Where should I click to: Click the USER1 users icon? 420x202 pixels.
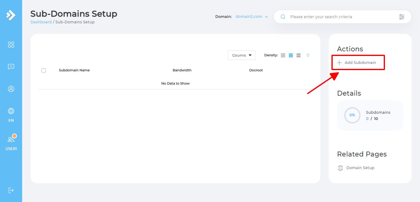point(11,139)
